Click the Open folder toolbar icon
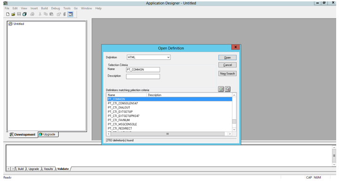Screen dimensions: 339x181 [x=13, y=14]
